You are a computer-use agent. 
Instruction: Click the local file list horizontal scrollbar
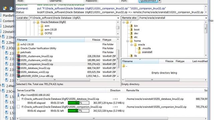point(55,80)
